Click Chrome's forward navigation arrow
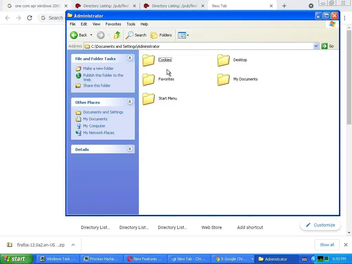The height and width of the screenshot is (264, 352). pos(19,18)
